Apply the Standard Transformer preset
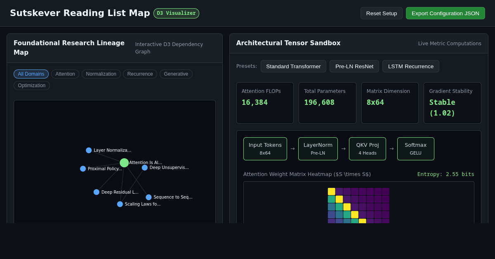 coord(293,66)
